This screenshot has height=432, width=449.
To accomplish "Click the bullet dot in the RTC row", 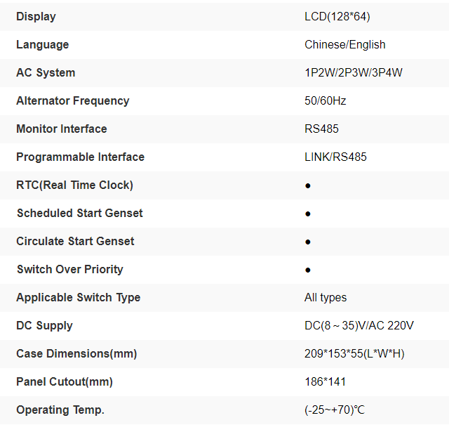I will [x=308, y=185].
